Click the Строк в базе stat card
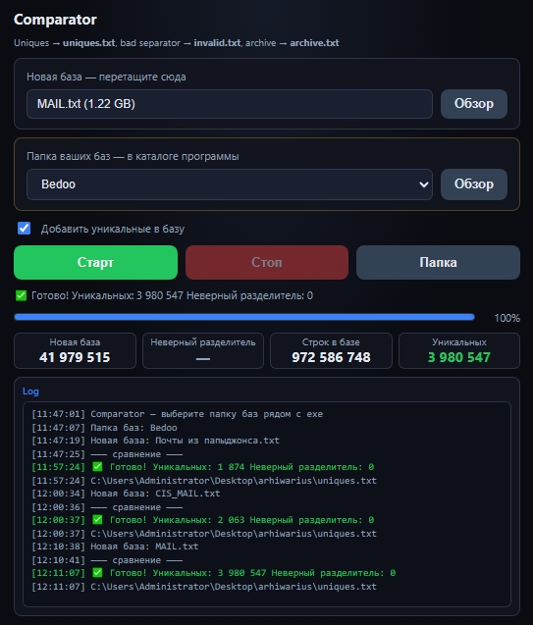The image size is (533, 625). (x=331, y=351)
